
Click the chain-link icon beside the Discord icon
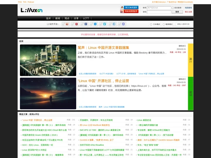(x=120, y=24)
